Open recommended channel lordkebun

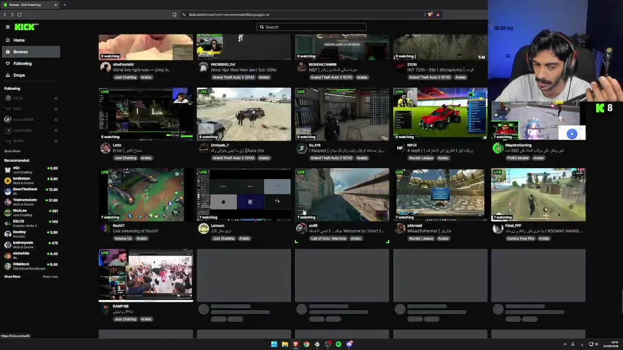click(30, 180)
